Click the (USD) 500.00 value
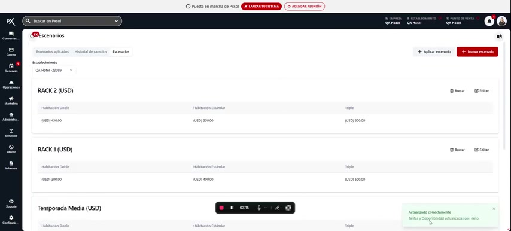Viewport: 511px width, 231px height. [355, 180]
